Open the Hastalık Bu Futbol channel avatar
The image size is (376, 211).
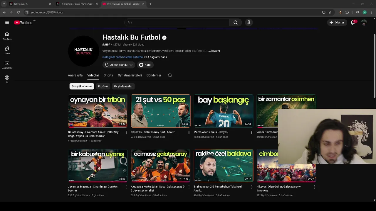(x=83, y=51)
